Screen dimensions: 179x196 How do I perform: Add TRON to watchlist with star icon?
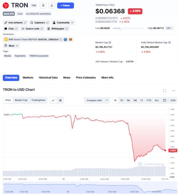[x=43, y=6]
